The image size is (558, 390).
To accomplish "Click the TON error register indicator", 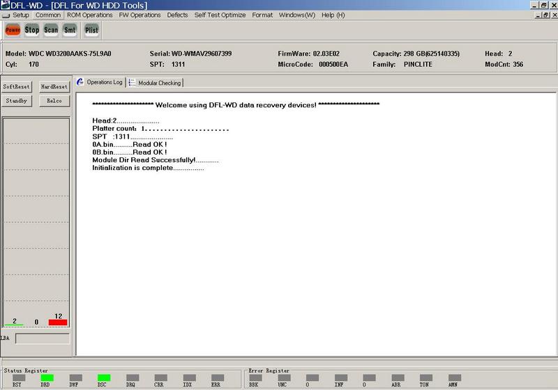I will pyautogui.click(x=426, y=377).
